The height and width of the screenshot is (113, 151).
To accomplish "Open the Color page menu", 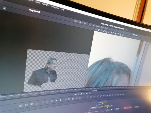I will click(x=38, y=2).
